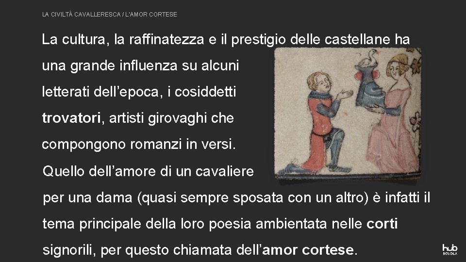Click the text Quello dell'amore di un cavaliere

[148, 171]
